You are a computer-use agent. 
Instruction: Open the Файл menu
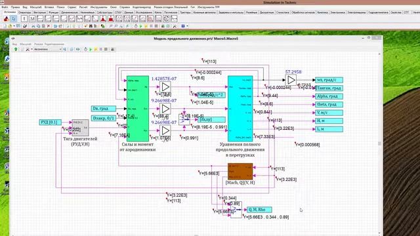coord(5,7)
